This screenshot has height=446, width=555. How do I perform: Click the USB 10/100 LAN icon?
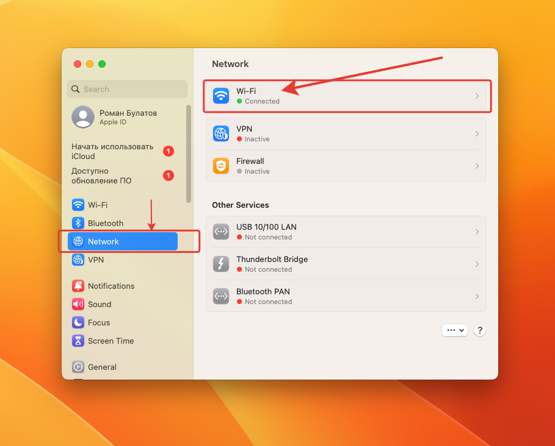pyautogui.click(x=220, y=232)
